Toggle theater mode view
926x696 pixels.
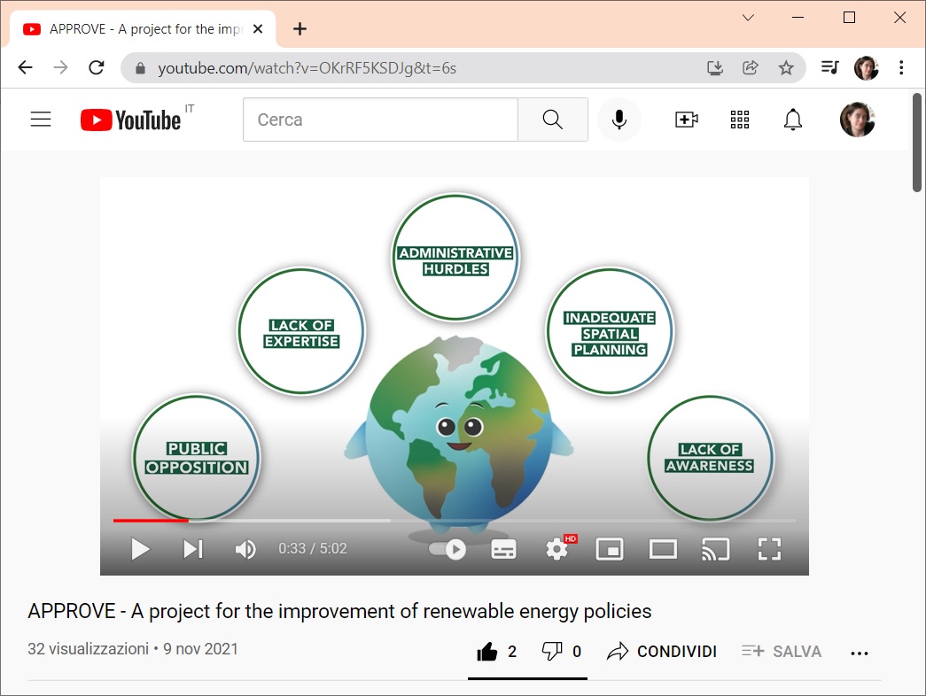[663, 549]
